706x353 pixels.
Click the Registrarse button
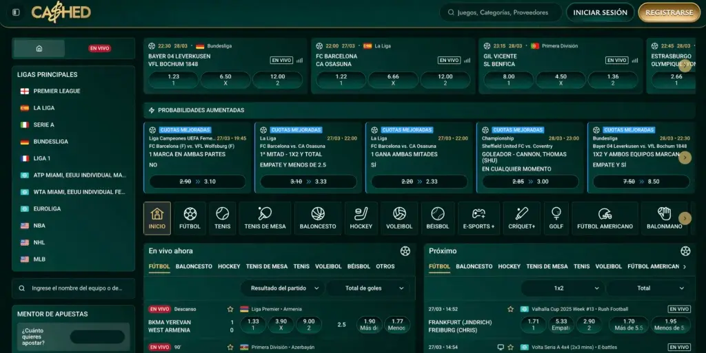669,12
